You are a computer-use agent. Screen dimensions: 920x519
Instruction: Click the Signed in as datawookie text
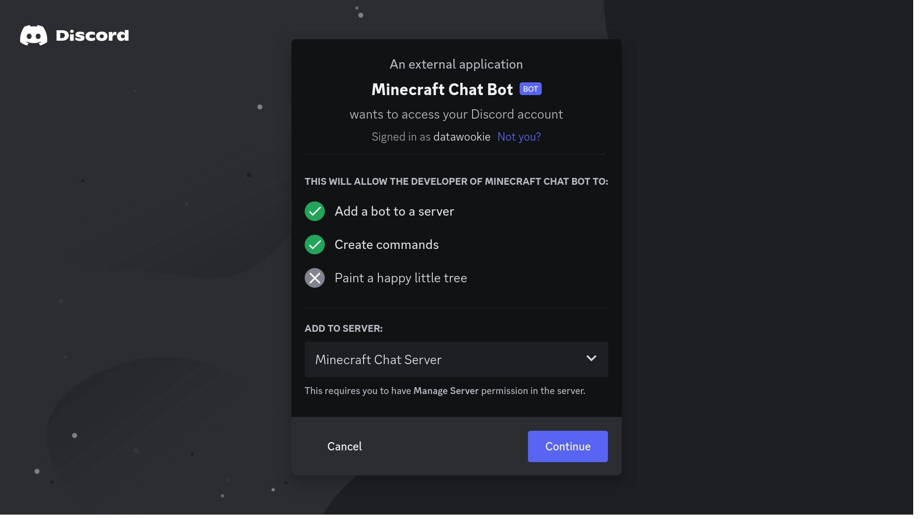point(431,137)
